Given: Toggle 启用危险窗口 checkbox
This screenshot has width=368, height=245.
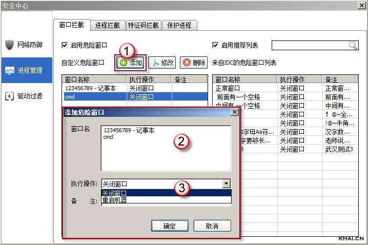Looking at the screenshot, I should [x=65, y=45].
